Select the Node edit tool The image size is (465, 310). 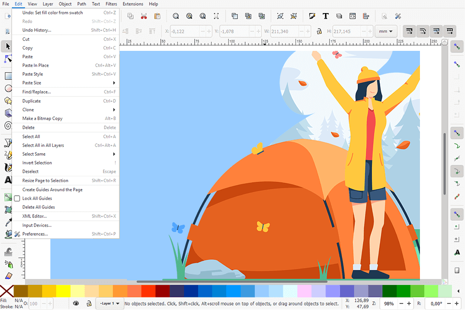(8, 59)
